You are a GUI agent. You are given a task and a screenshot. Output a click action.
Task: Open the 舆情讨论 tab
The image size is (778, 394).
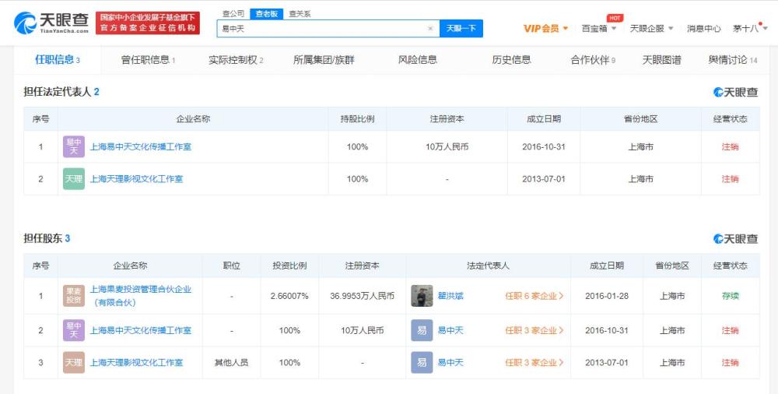[733, 60]
